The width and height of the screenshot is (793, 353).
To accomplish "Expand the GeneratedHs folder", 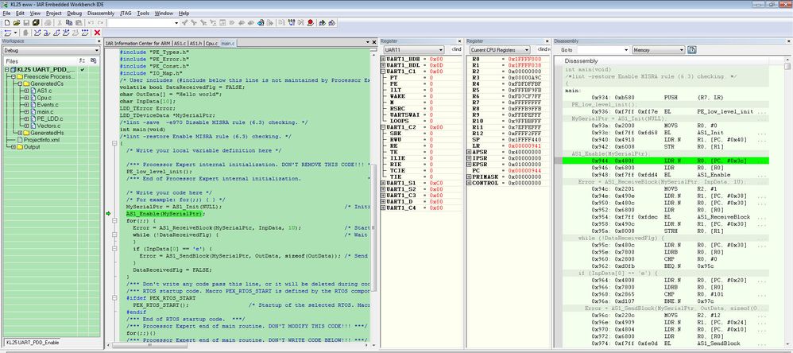I will click(x=20, y=133).
